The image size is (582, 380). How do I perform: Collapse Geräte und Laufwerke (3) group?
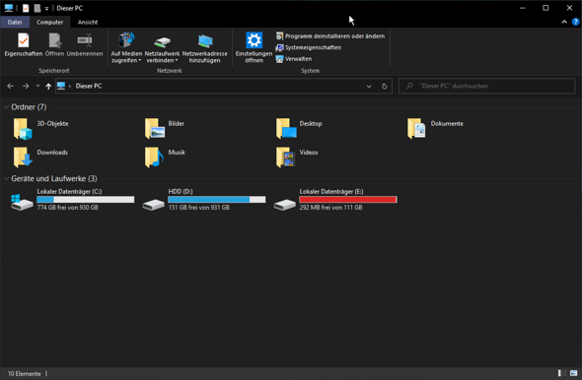6,178
